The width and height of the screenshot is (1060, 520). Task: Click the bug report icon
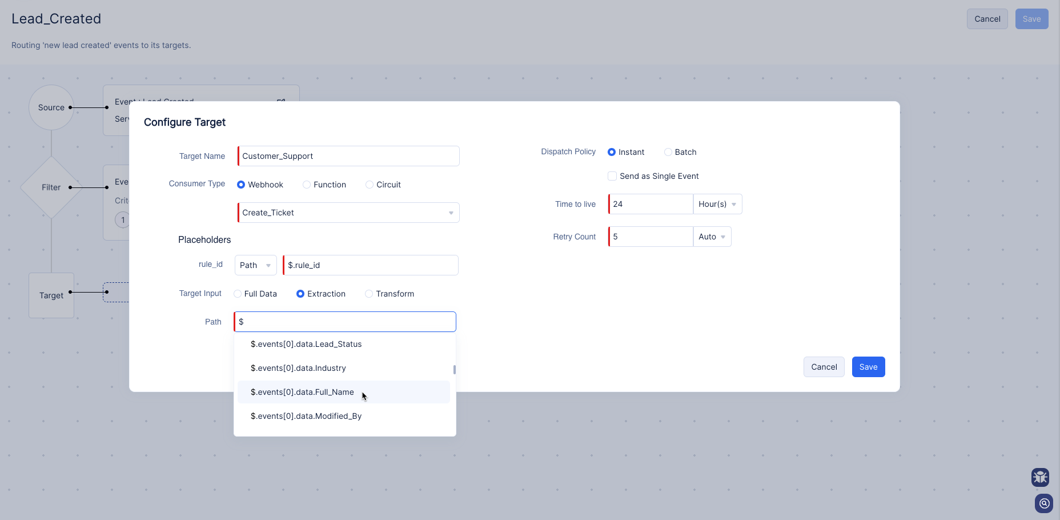coord(1040,477)
